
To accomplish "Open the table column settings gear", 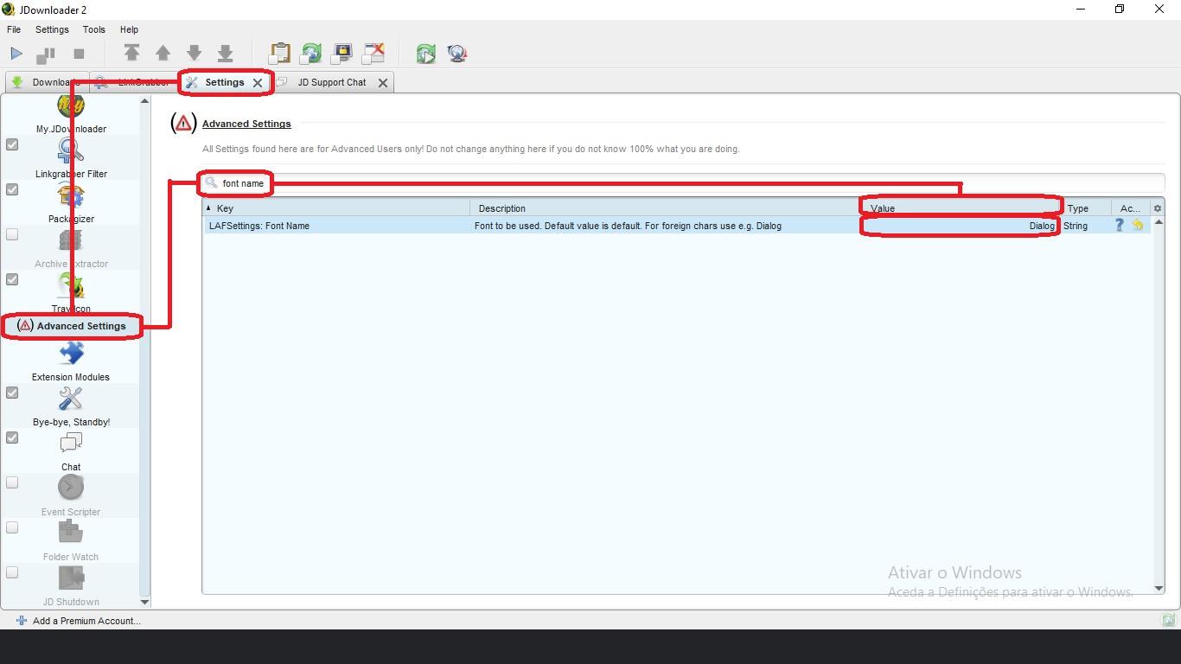I will (x=1158, y=208).
